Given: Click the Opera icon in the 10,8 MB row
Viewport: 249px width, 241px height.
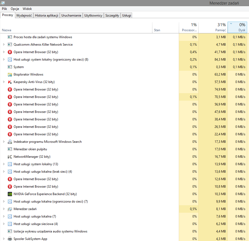Looking at the screenshot, I should pos(10,187).
